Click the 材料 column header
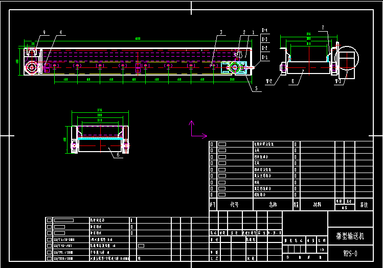The image size is (383, 268). pyautogui.click(x=317, y=205)
